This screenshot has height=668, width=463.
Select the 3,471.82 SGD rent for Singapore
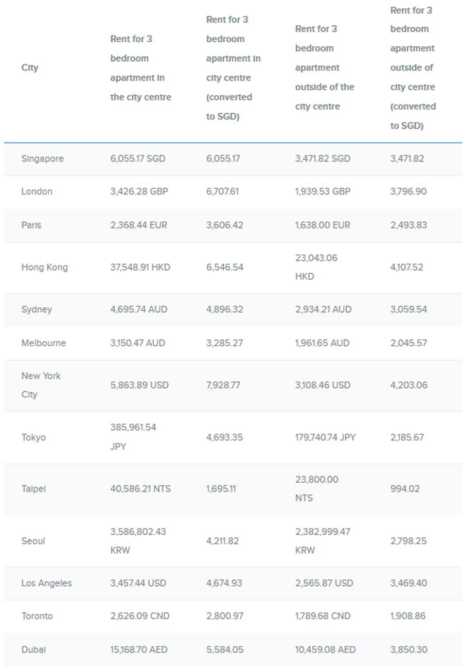[x=323, y=159]
